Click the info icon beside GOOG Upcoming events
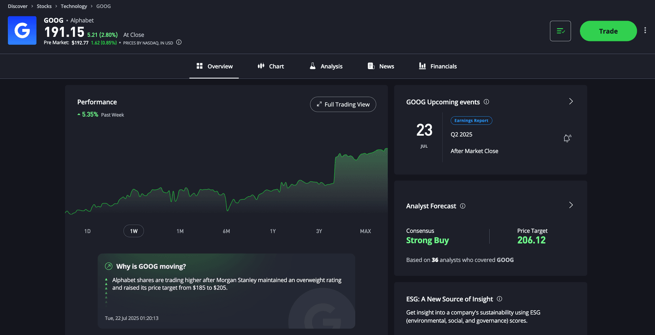The image size is (655, 335). (487, 102)
